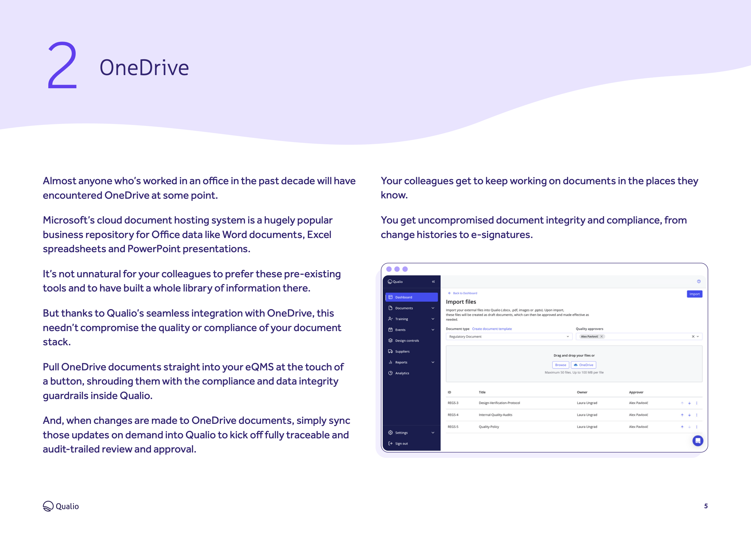Image resolution: width=751 pixels, height=533 pixels.
Task: Click the Qualio footer logo on page
Action: (61, 506)
